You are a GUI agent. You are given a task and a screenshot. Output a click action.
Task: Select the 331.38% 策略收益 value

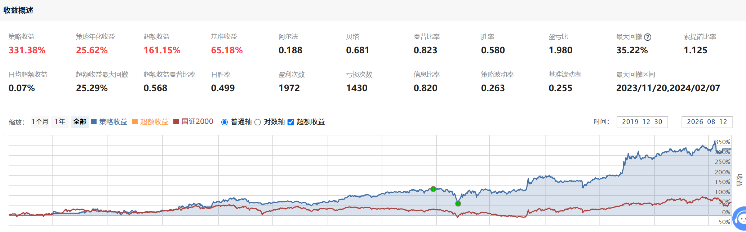[x=27, y=50]
